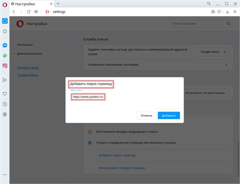Open the History clock icon in sidebar

coord(5,104)
